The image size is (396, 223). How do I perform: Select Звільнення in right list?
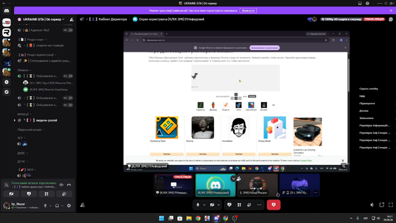(x=366, y=118)
